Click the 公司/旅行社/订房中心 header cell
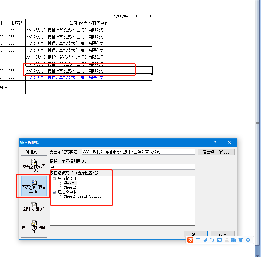This screenshot has width=261, height=257. click(x=89, y=23)
